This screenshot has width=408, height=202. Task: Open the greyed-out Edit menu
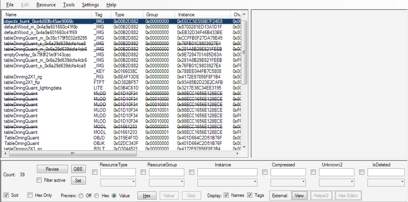tap(24, 5)
